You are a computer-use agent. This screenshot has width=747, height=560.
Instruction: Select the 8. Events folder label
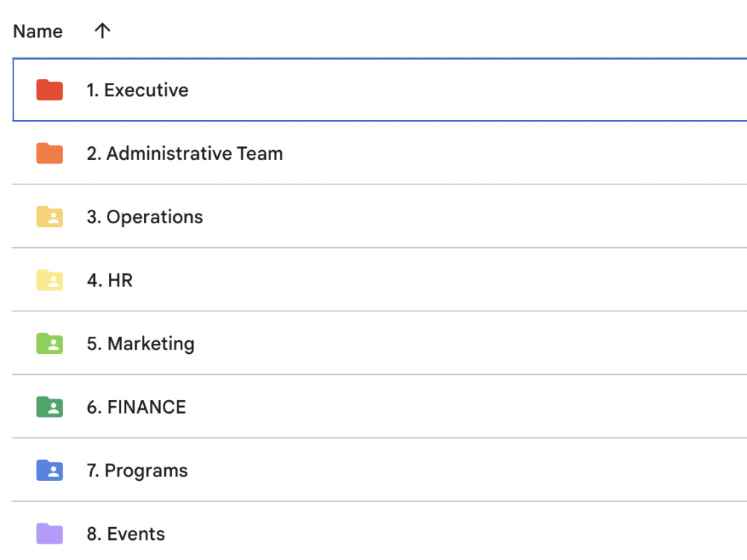[125, 534]
